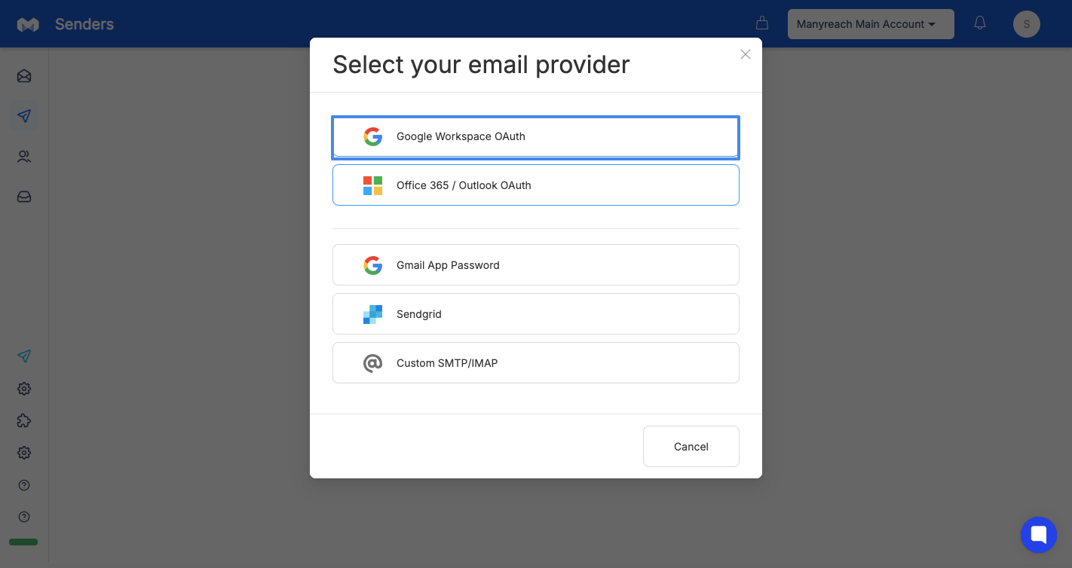Click the Manyreach logo in the header
Viewport: 1072px width, 568px height.
pos(28,24)
